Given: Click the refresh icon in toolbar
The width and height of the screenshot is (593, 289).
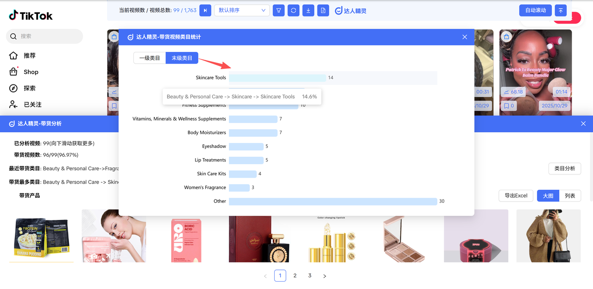Looking at the screenshot, I should pyautogui.click(x=293, y=10).
